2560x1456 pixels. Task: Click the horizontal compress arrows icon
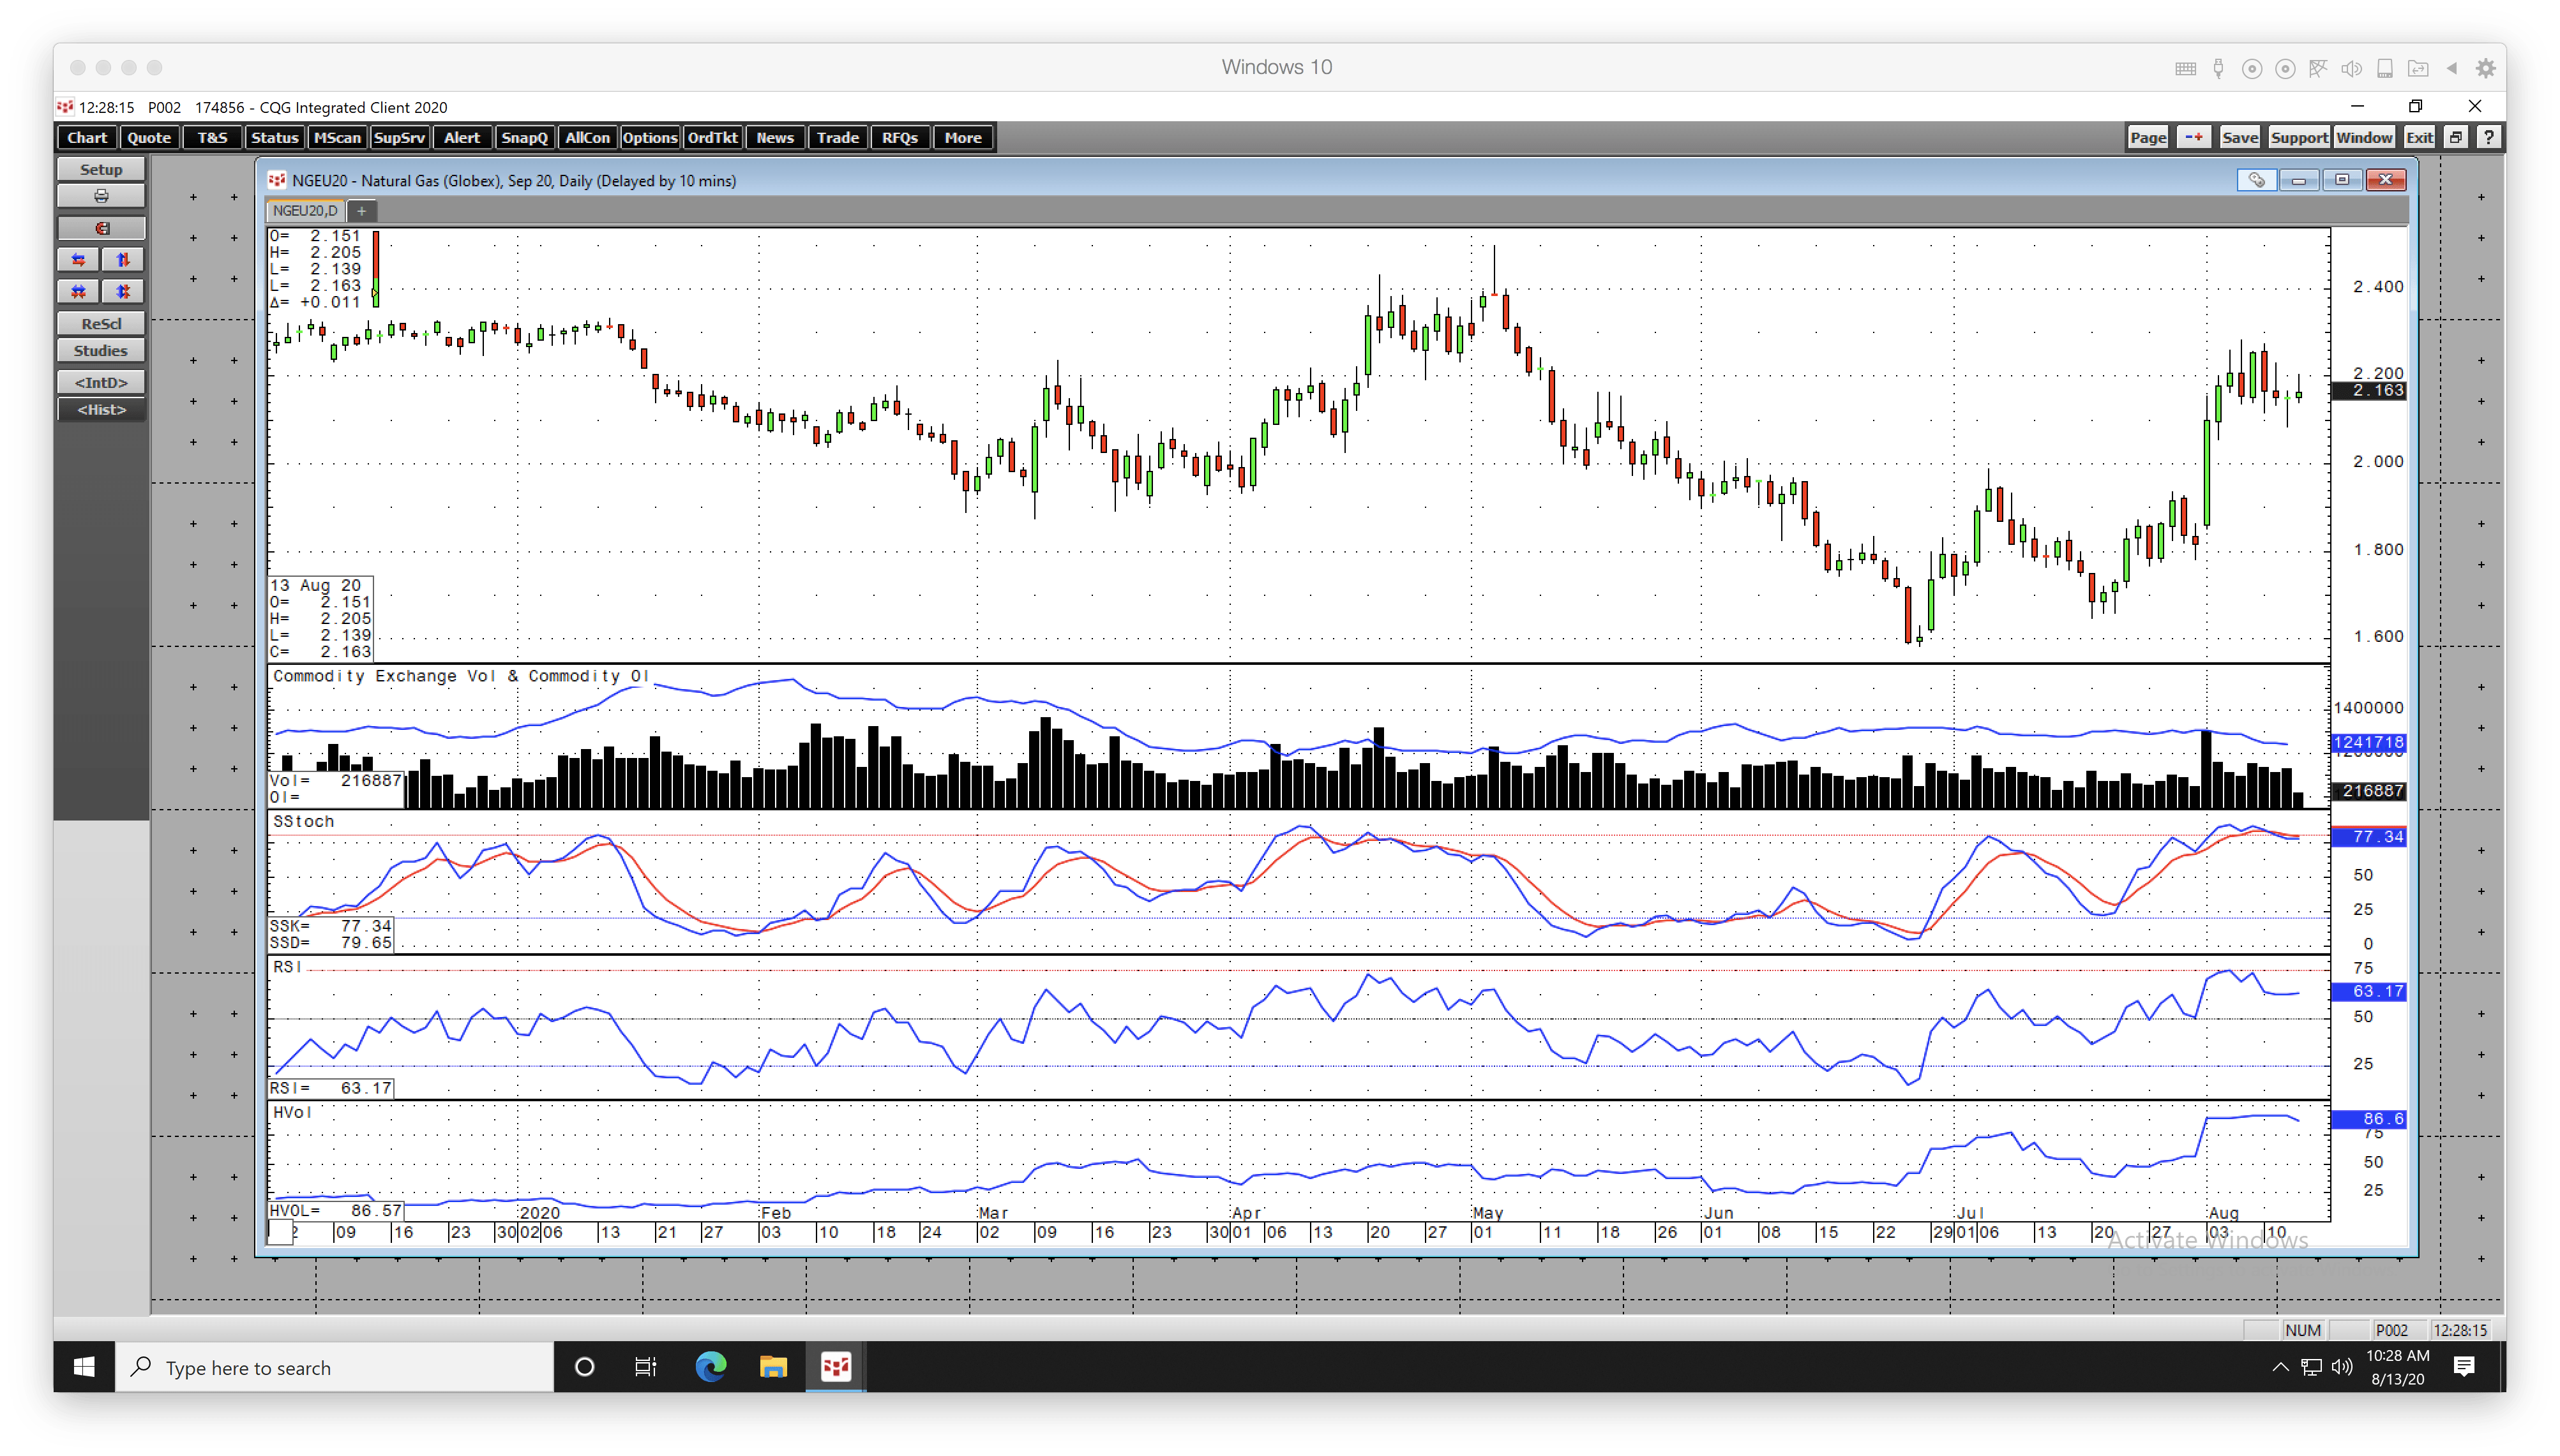pos(78,292)
